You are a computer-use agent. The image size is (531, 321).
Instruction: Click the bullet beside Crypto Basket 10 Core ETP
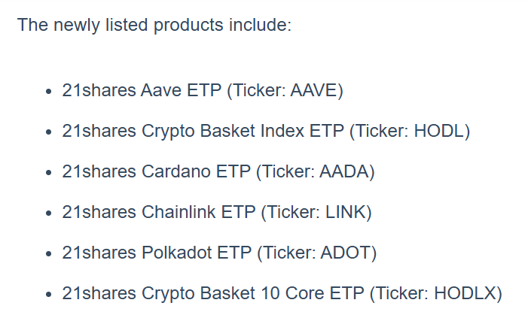(49, 294)
